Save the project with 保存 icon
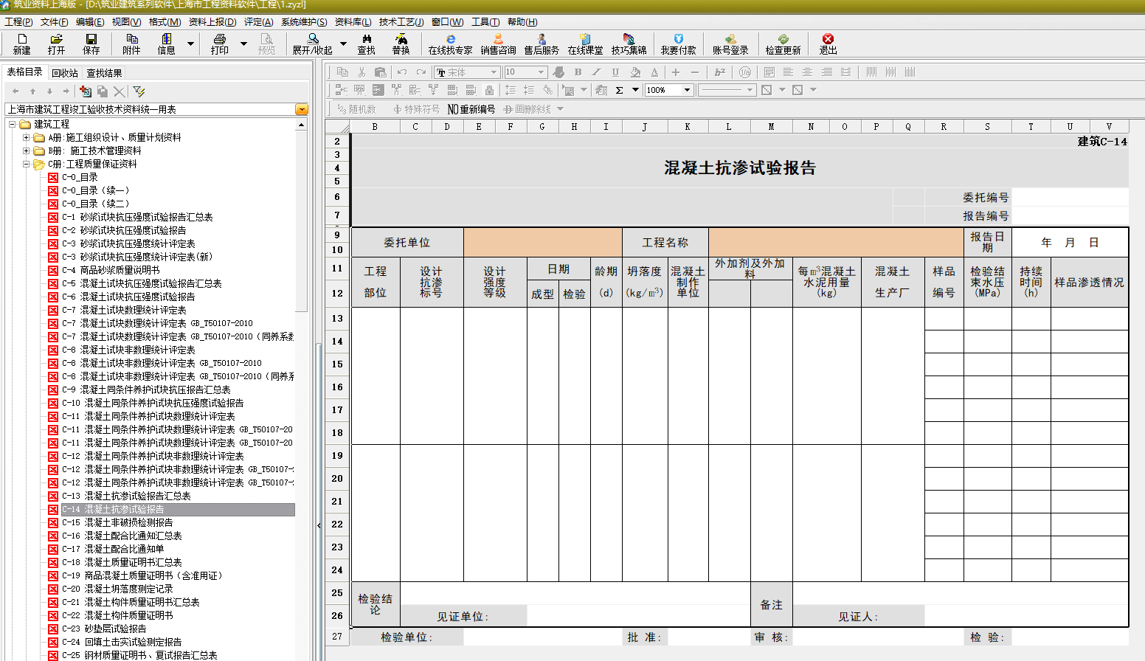 pos(91,44)
